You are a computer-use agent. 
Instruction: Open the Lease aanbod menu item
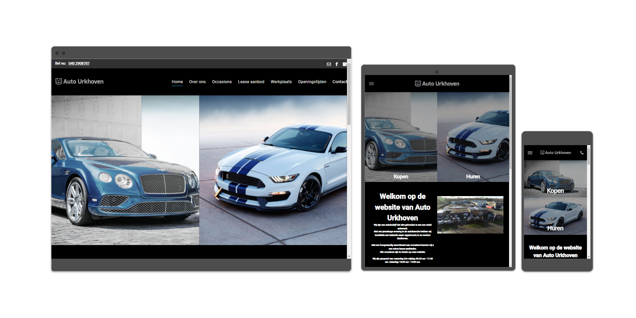[x=251, y=82]
